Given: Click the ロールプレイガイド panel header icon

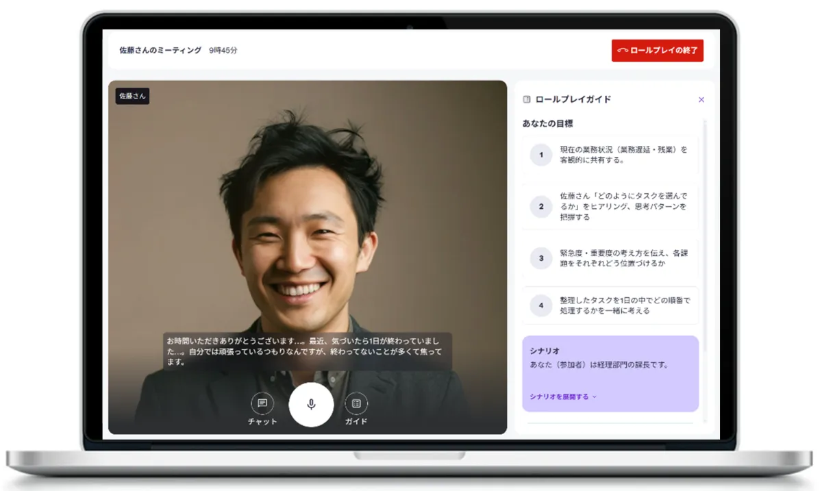Looking at the screenshot, I should pos(527,99).
